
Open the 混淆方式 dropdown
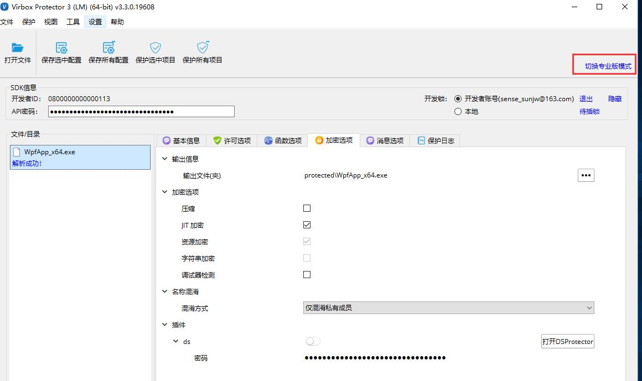click(x=448, y=308)
